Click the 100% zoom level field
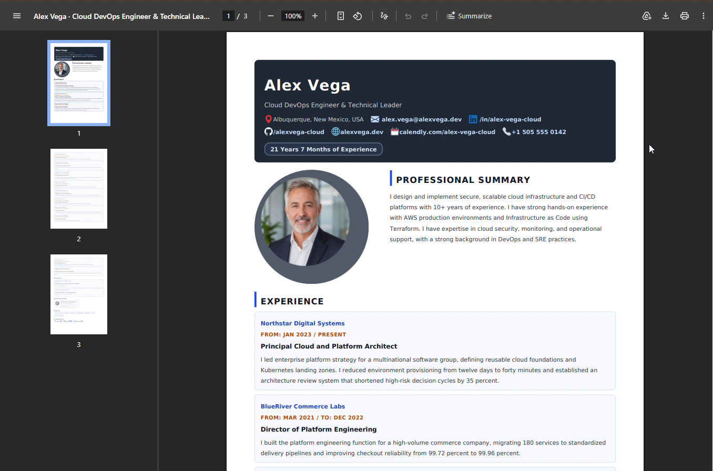Viewport: 713px width, 471px height. [293, 16]
